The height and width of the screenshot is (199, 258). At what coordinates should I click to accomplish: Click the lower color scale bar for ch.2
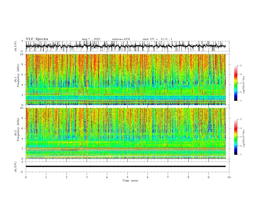[x=236, y=137]
